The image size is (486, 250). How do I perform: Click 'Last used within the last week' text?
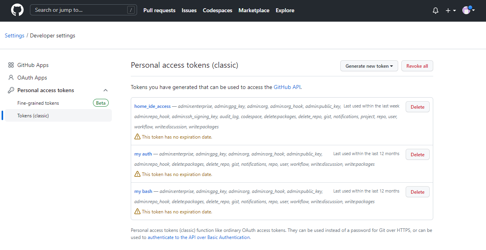tap(371, 106)
